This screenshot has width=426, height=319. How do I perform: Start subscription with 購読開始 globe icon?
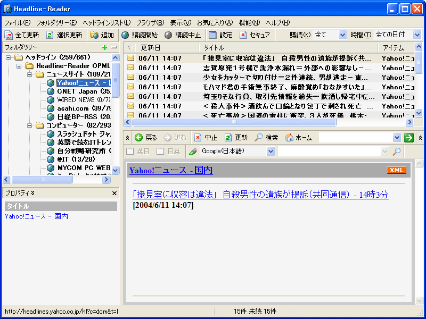point(125,35)
